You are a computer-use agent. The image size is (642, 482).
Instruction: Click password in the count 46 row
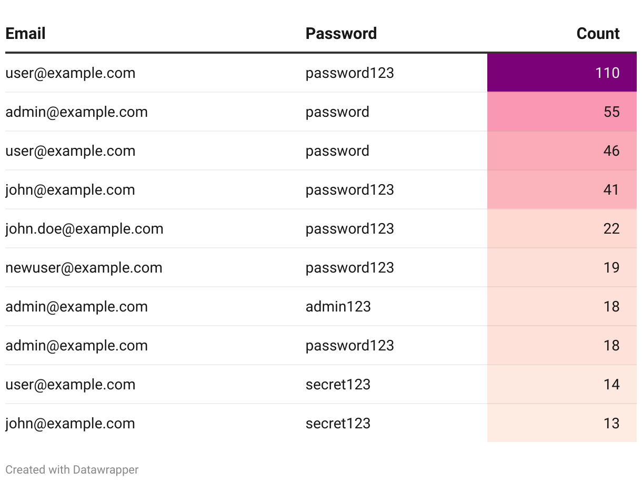[x=337, y=150]
